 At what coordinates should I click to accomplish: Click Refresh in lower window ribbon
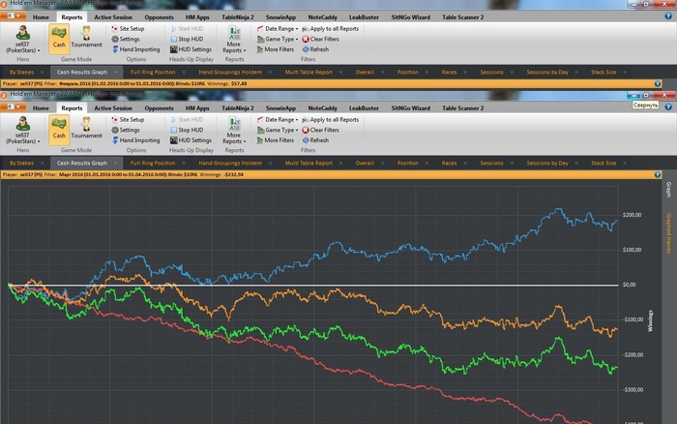click(315, 140)
